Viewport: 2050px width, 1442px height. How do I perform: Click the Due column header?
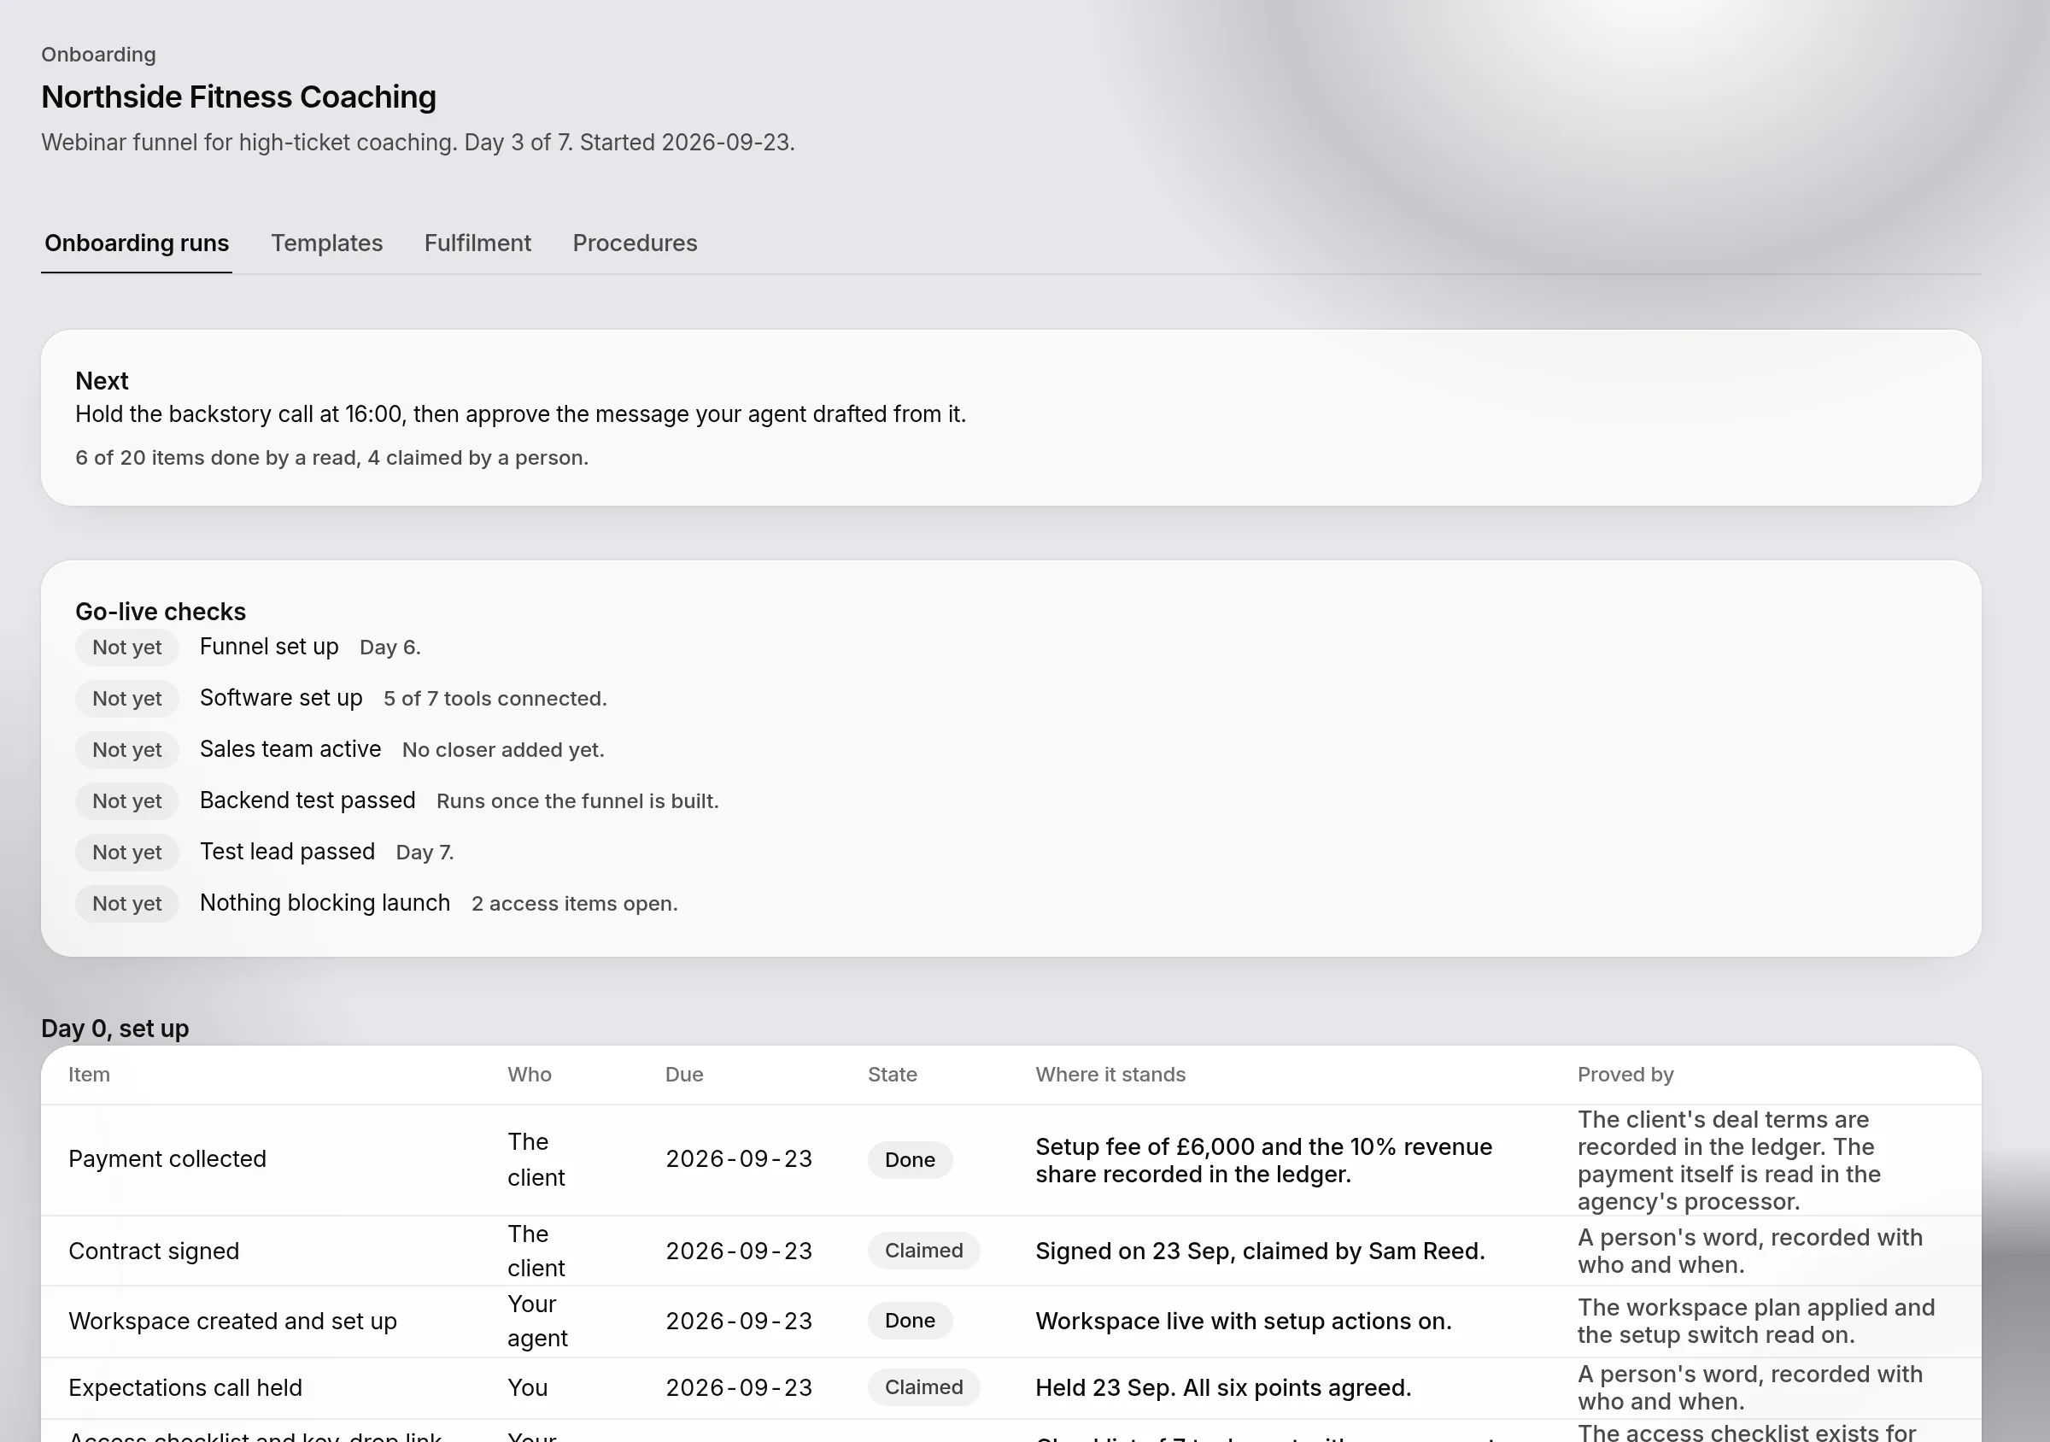[684, 1075]
